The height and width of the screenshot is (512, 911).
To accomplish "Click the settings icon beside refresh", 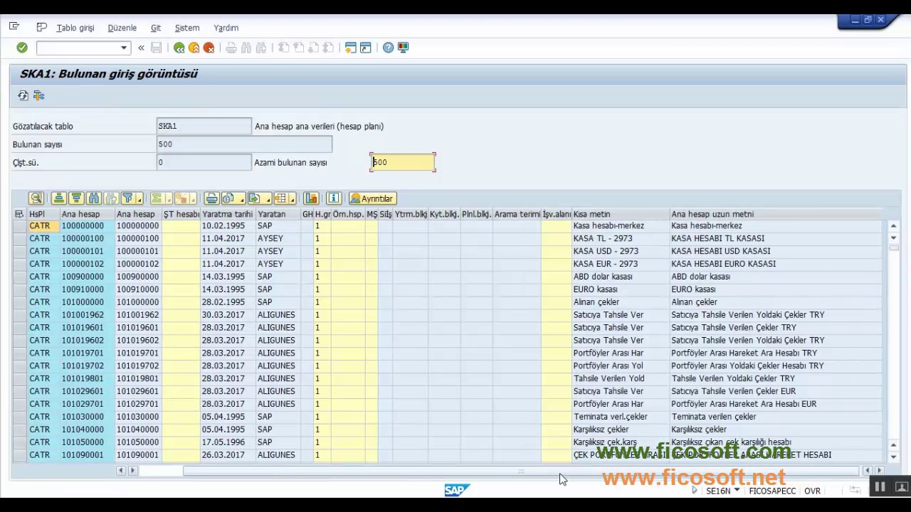I will tap(38, 95).
